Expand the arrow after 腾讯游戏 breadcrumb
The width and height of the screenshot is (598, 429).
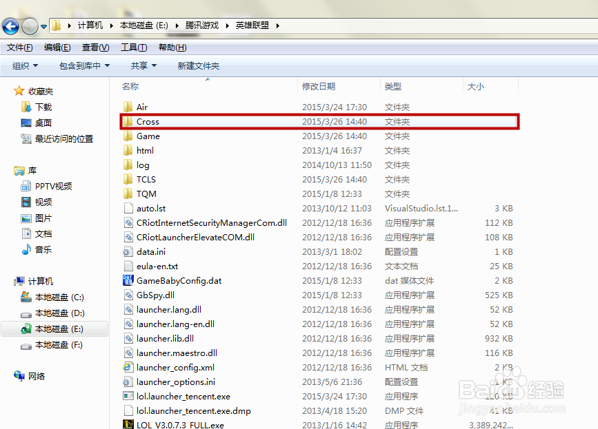point(228,25)
